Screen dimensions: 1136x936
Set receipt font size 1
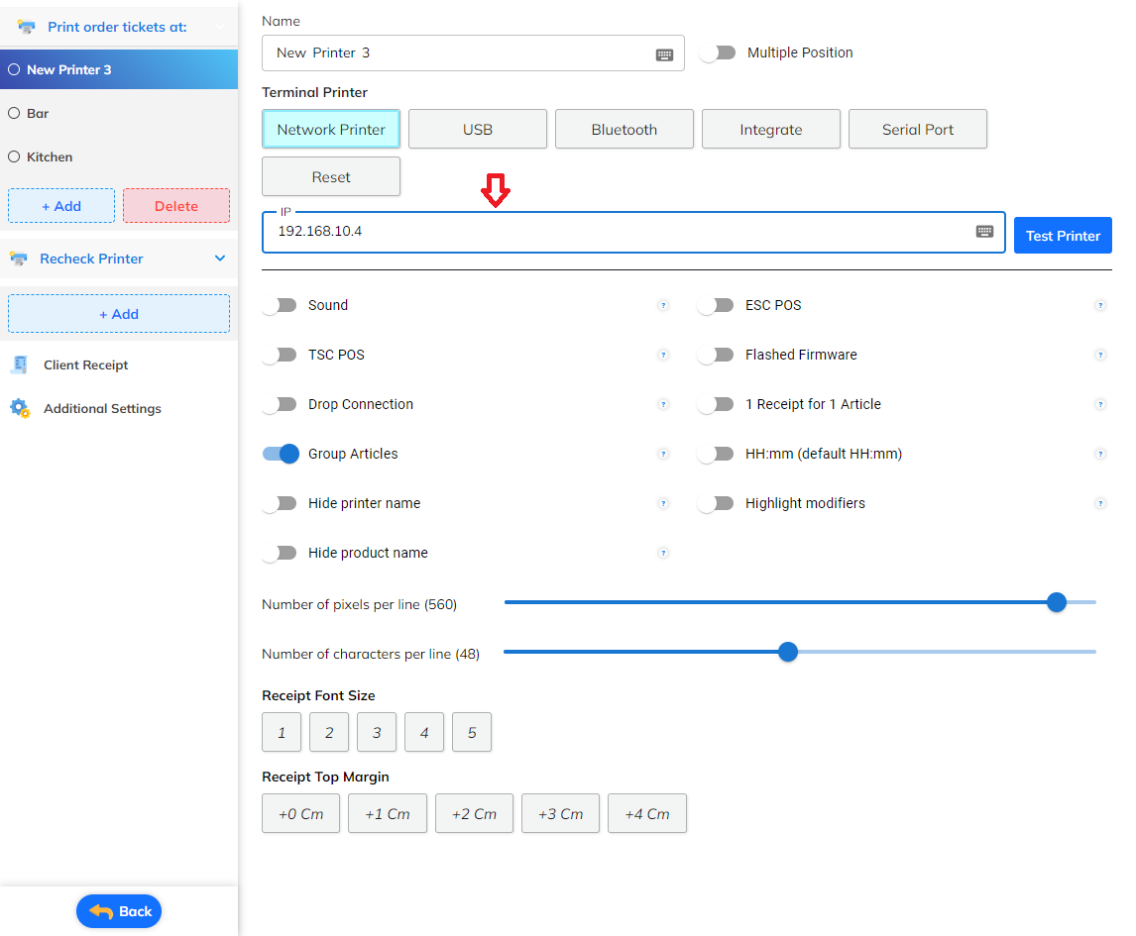[x=282, y=732]
